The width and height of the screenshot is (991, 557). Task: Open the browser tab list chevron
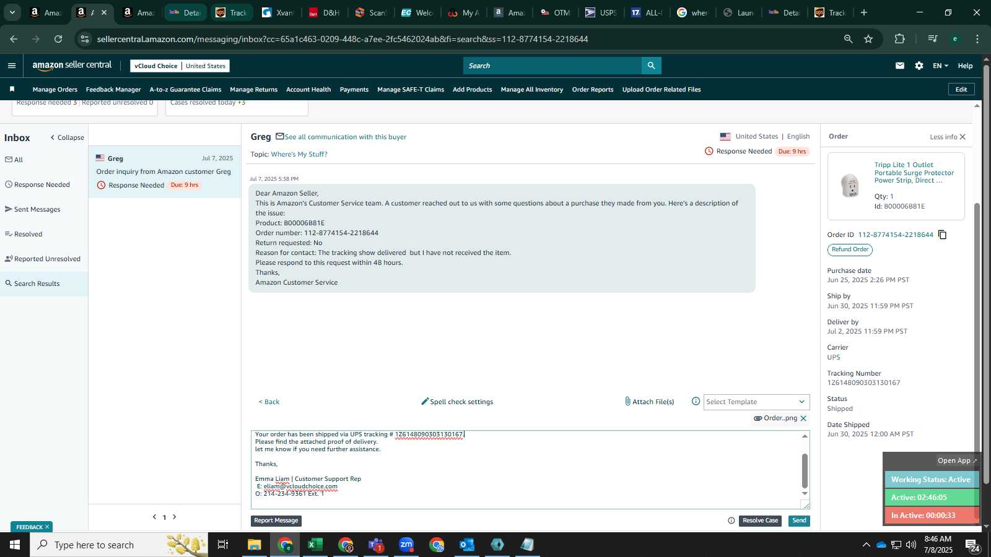pos(12,12)
